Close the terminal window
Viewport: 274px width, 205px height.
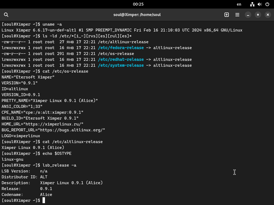pyautogui.click(x=268, y=15)
